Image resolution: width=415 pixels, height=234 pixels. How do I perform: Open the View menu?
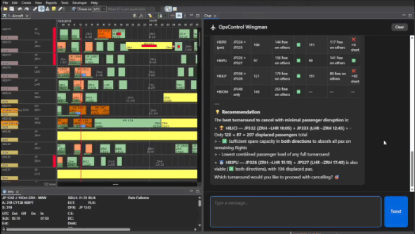click(x=38, y=2)
